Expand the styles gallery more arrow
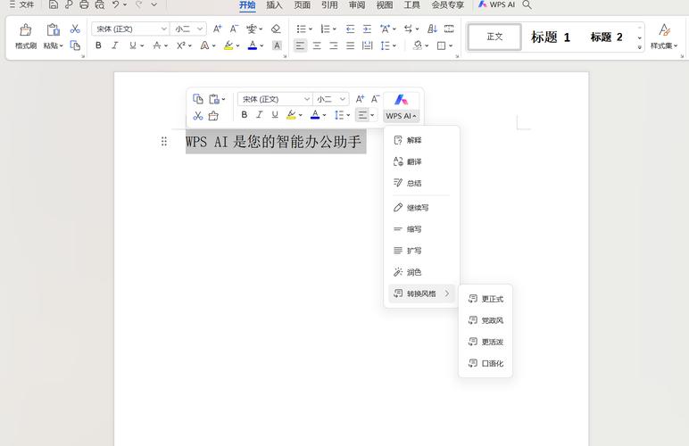Viewport: 689px width, 446px height. click(x=639, y=47)
